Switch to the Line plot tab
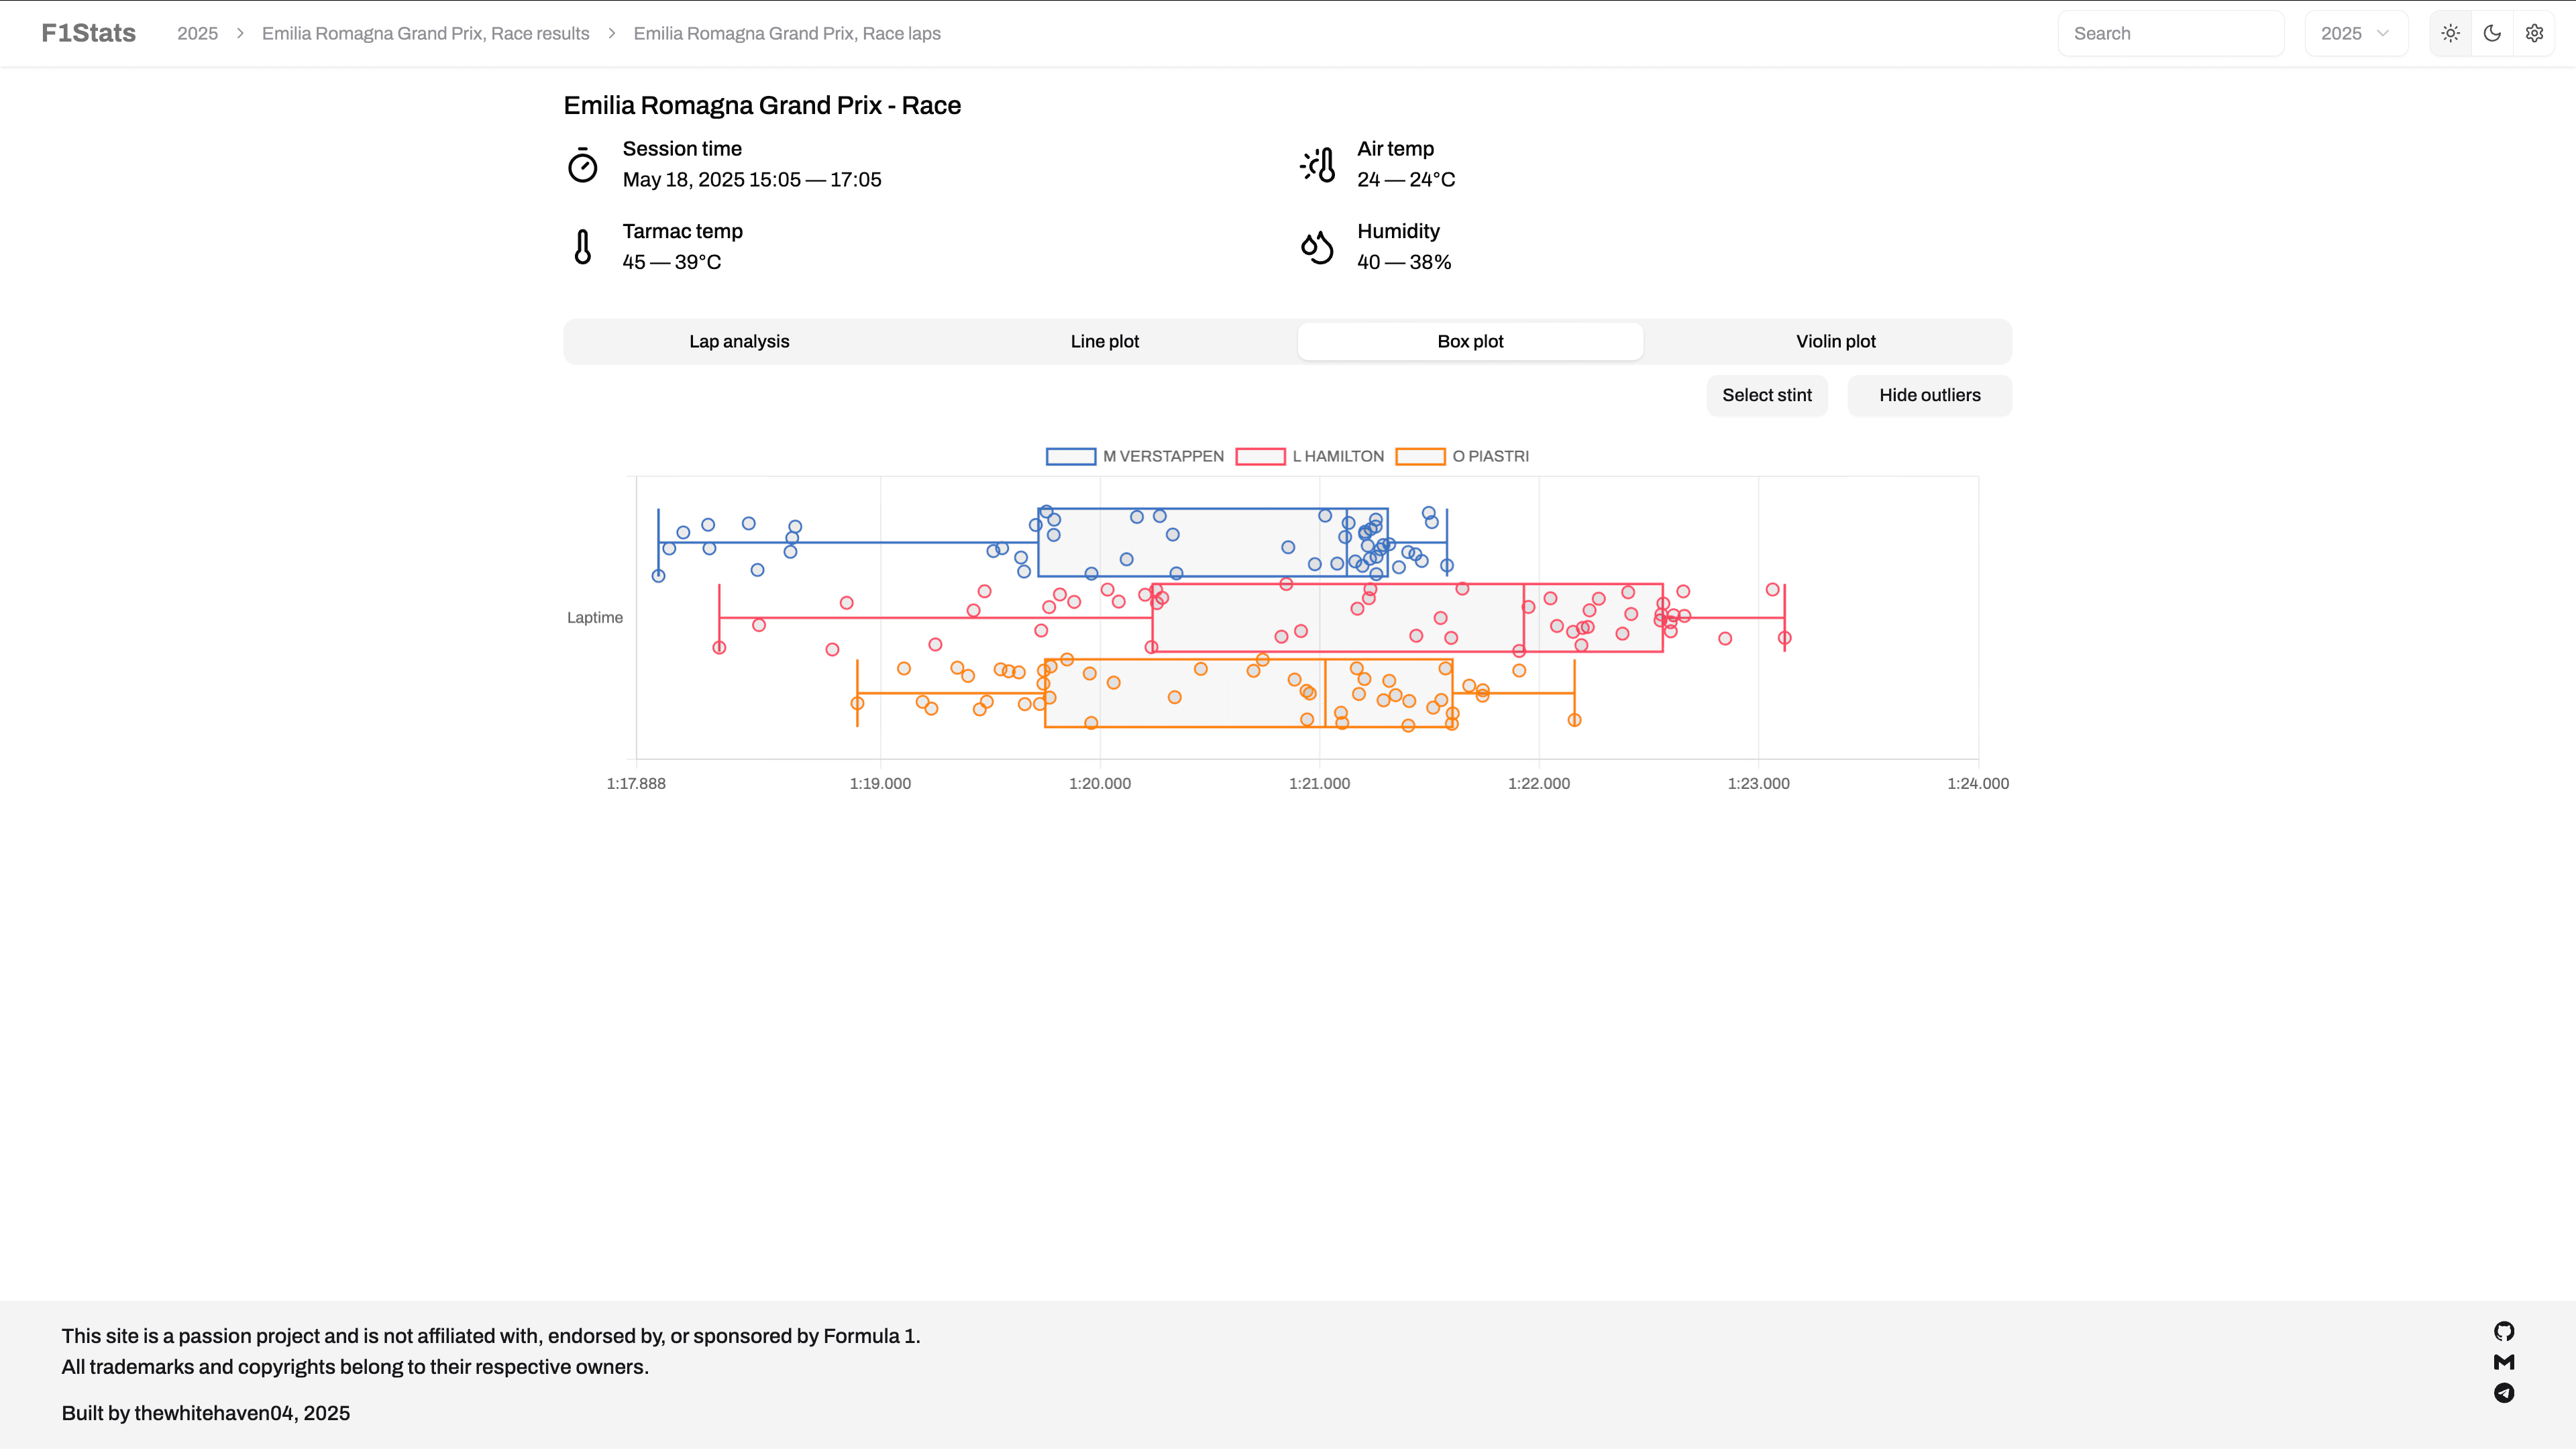The height and width of the screenshot is (1449, 2576). [1104, 341]
